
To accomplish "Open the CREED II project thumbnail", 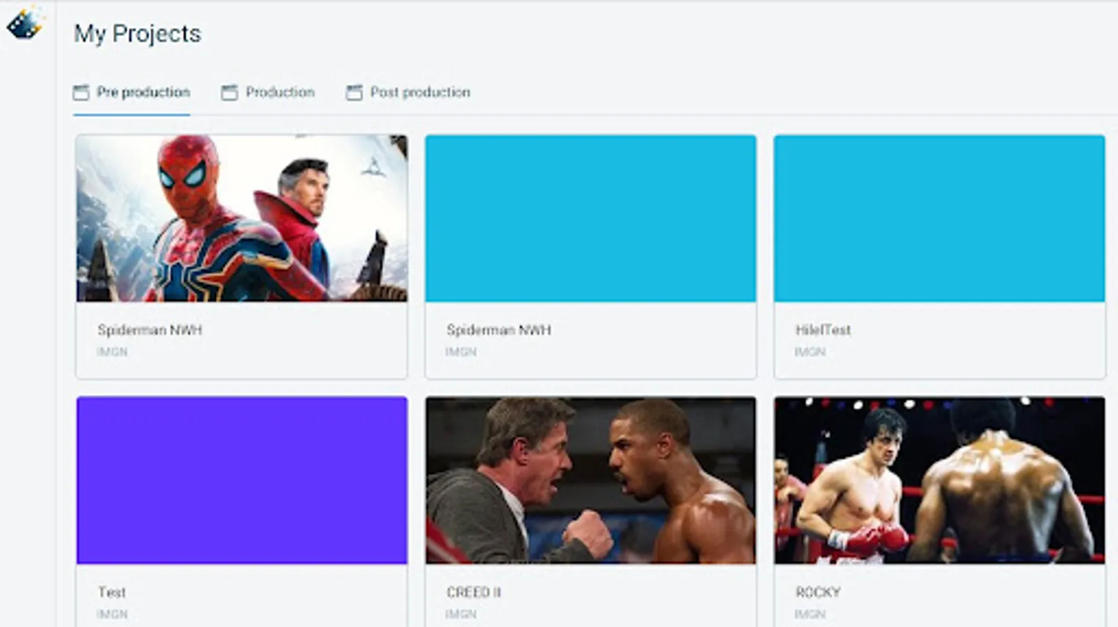I will coord(590,480).
